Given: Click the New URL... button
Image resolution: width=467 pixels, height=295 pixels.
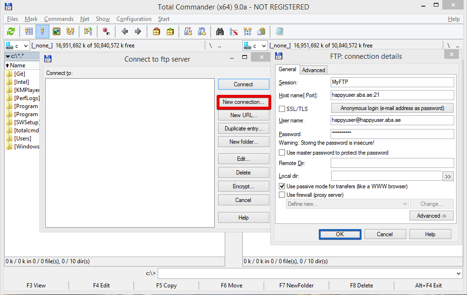Looking at the screenshot, I should (243, 115).
